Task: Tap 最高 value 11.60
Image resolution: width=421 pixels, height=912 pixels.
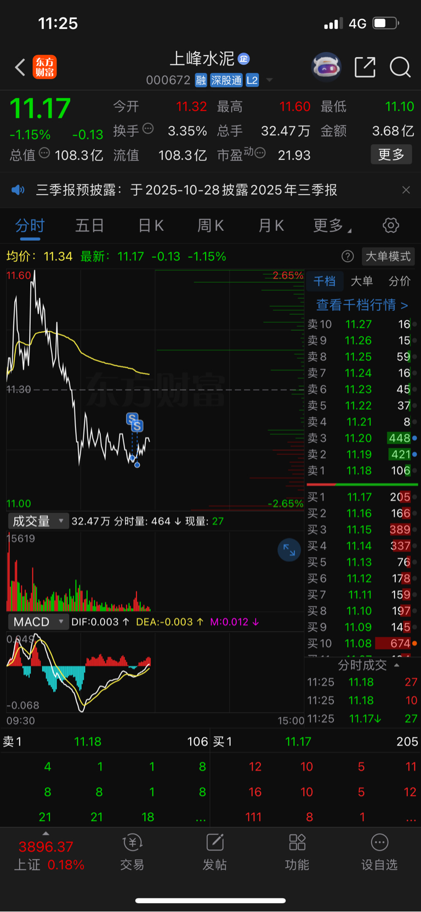Action: [295, 106]
